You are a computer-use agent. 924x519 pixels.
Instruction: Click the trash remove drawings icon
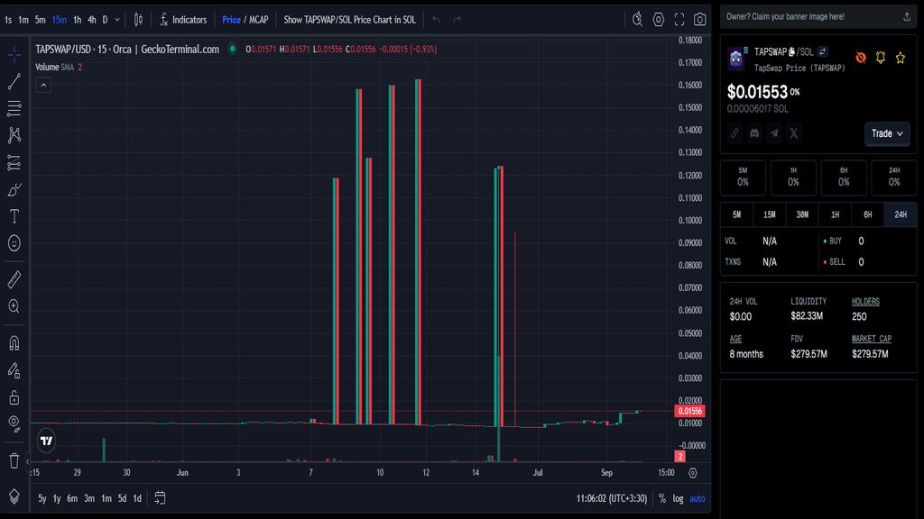14,460
